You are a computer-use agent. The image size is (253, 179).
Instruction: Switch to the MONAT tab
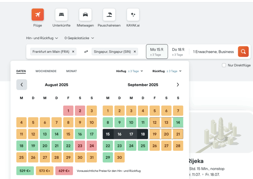click(x=71, y=71)
